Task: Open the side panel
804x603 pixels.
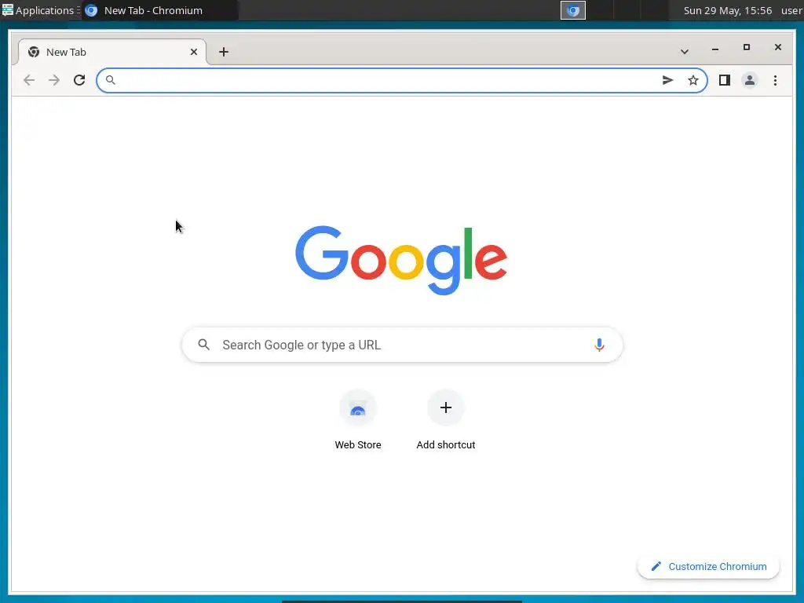Action: (x=725, y=80)
